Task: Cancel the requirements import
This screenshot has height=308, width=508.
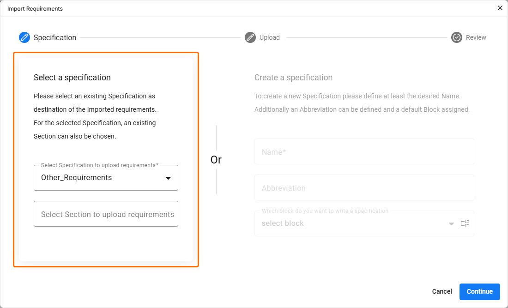Action: [442, 291]
